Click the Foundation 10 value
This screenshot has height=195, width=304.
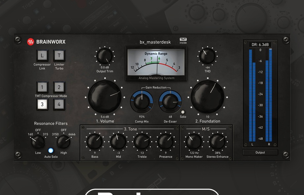pos(208,117)
